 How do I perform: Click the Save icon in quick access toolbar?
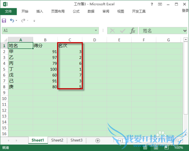pyautogui.click(x=4, y=20)
